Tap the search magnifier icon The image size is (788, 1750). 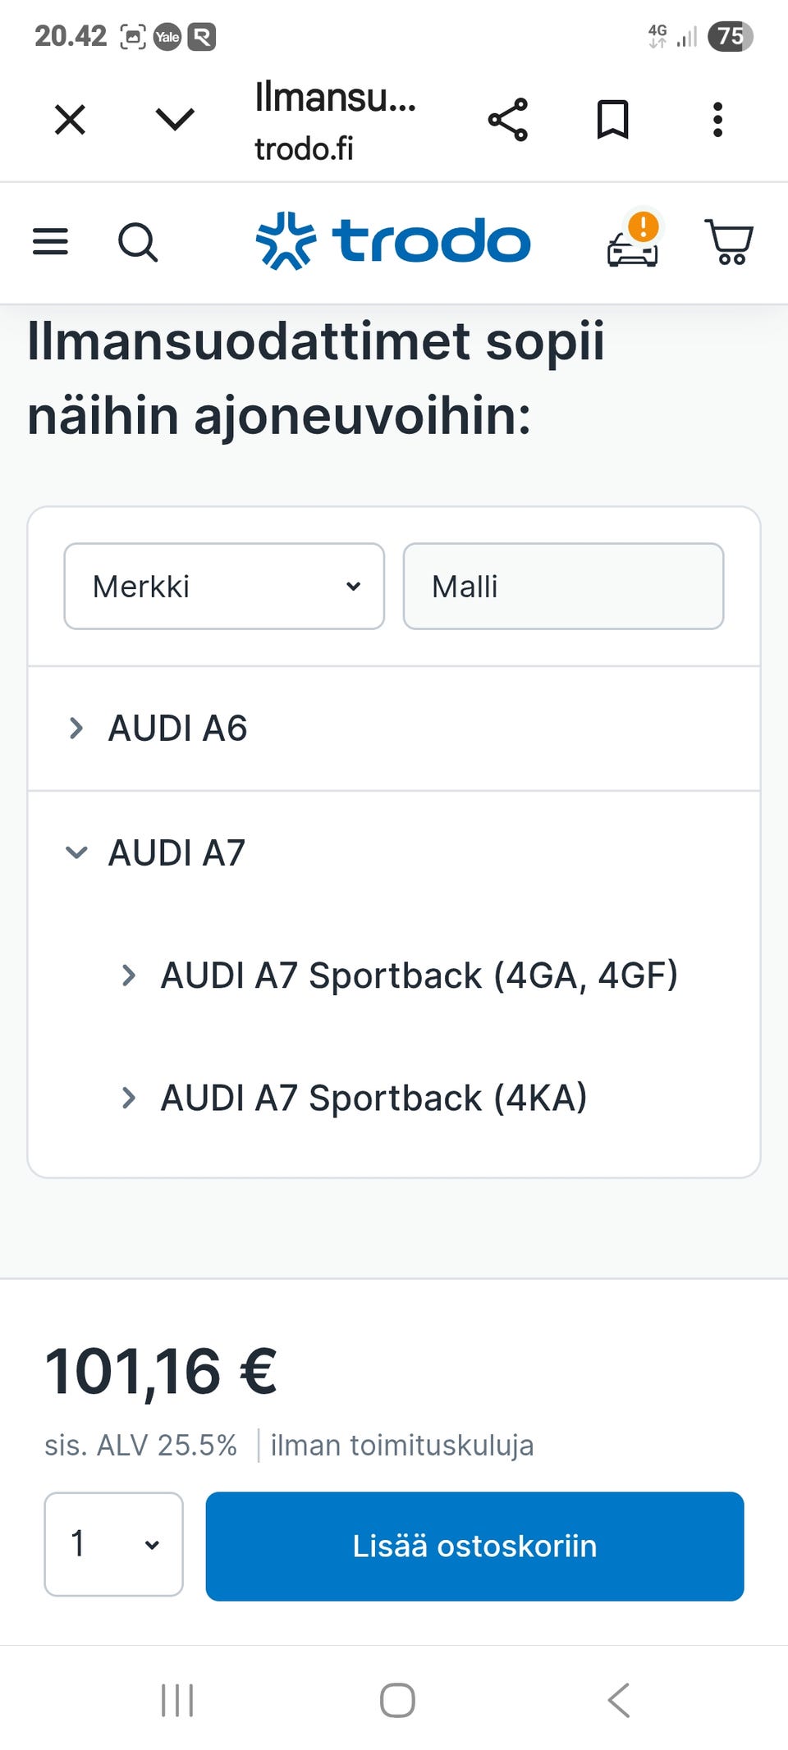(x=138, y=242)
